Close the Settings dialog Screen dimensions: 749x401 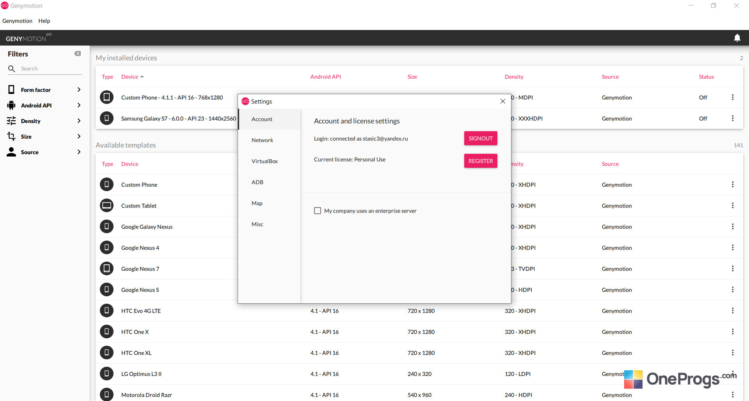[x=503, y=101]
